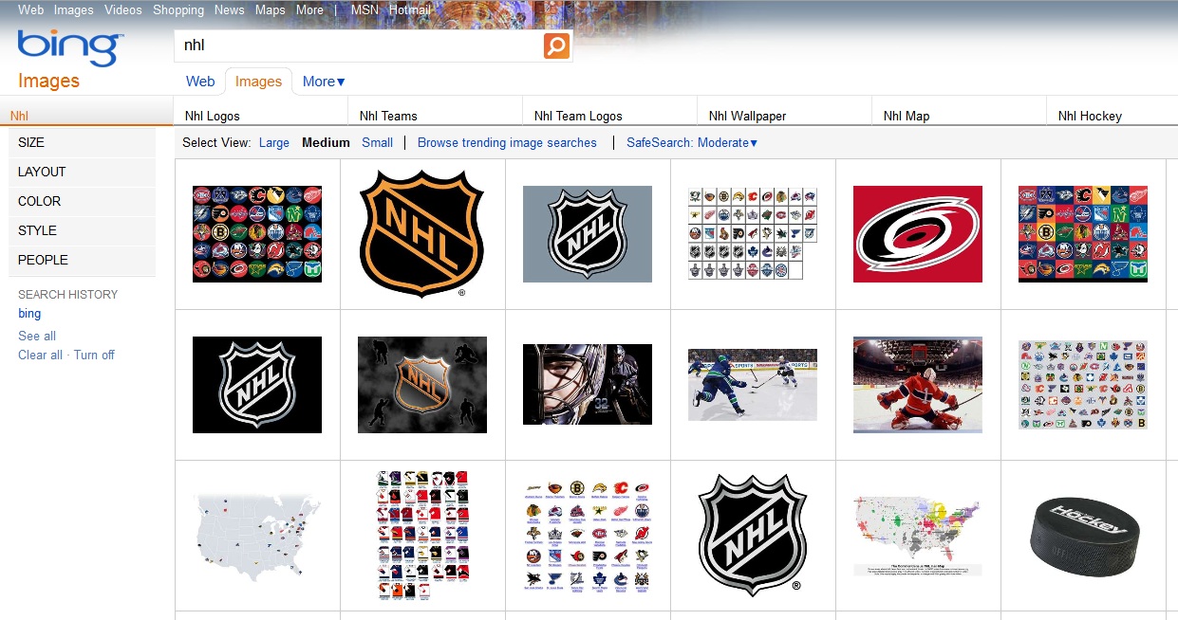This screenshot has height=620, width=1178.
Task: Open the hockey puck image
Action: point(1082,536)
